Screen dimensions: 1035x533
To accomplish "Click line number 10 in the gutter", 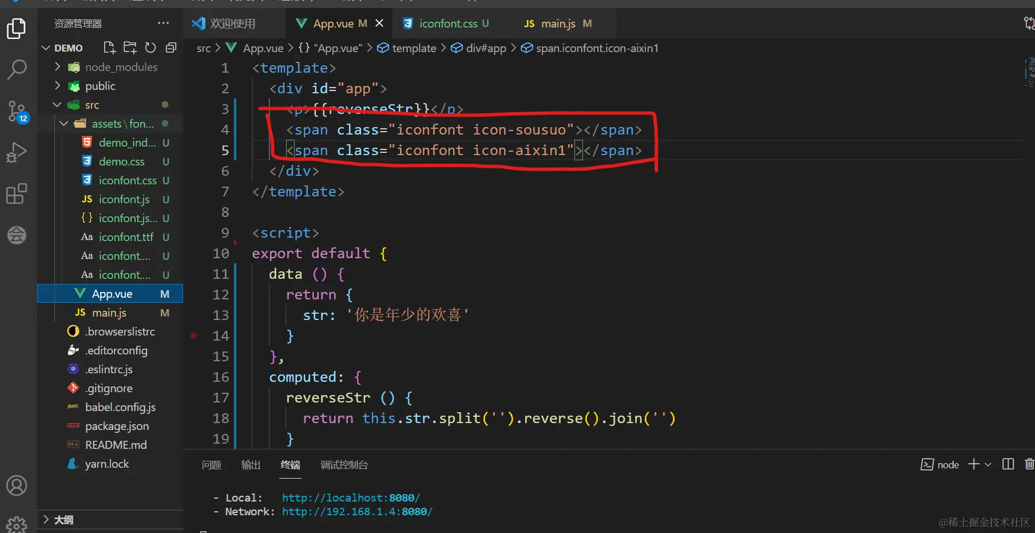I will tap(221, 254).
